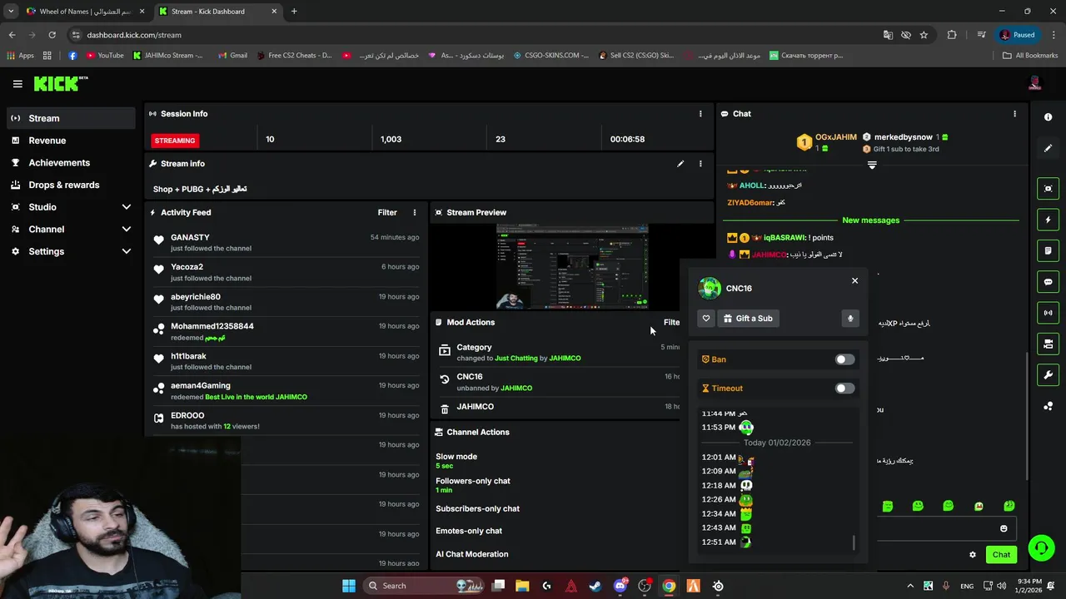1066x599 pixels.
Task: Expand the chat leaderboard handle
Action: pyautogui.click(x=872, y=166)
